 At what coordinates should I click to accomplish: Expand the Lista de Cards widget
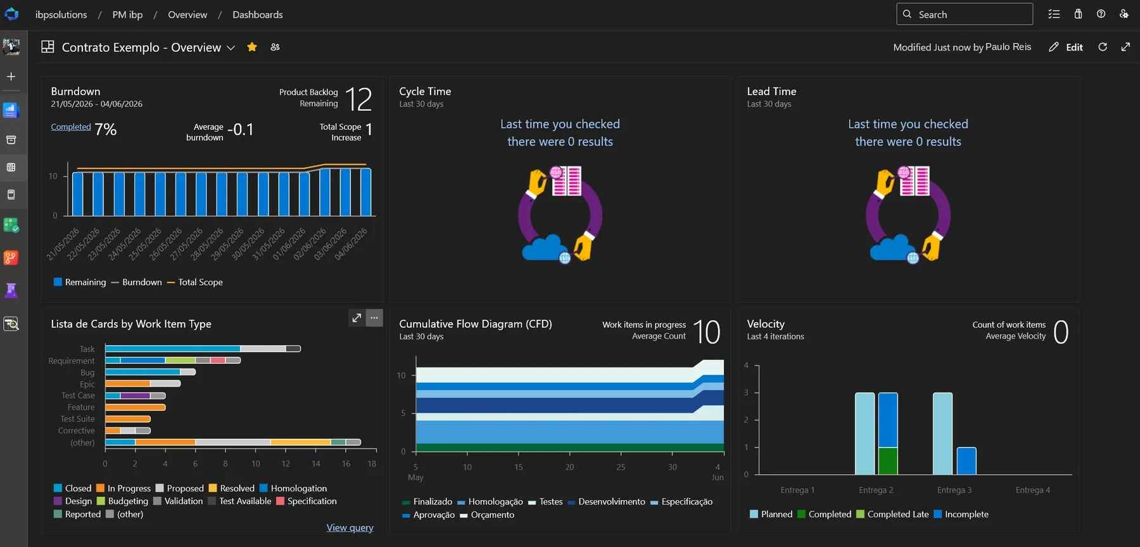tap(357, 318)
